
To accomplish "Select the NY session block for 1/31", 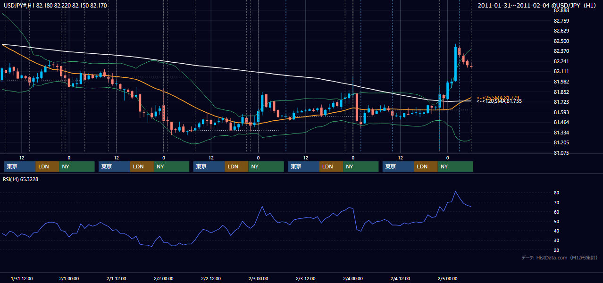I will [x=77, y=166].
